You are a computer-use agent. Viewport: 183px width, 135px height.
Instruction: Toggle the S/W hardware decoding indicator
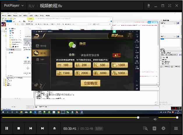[99, 129]
